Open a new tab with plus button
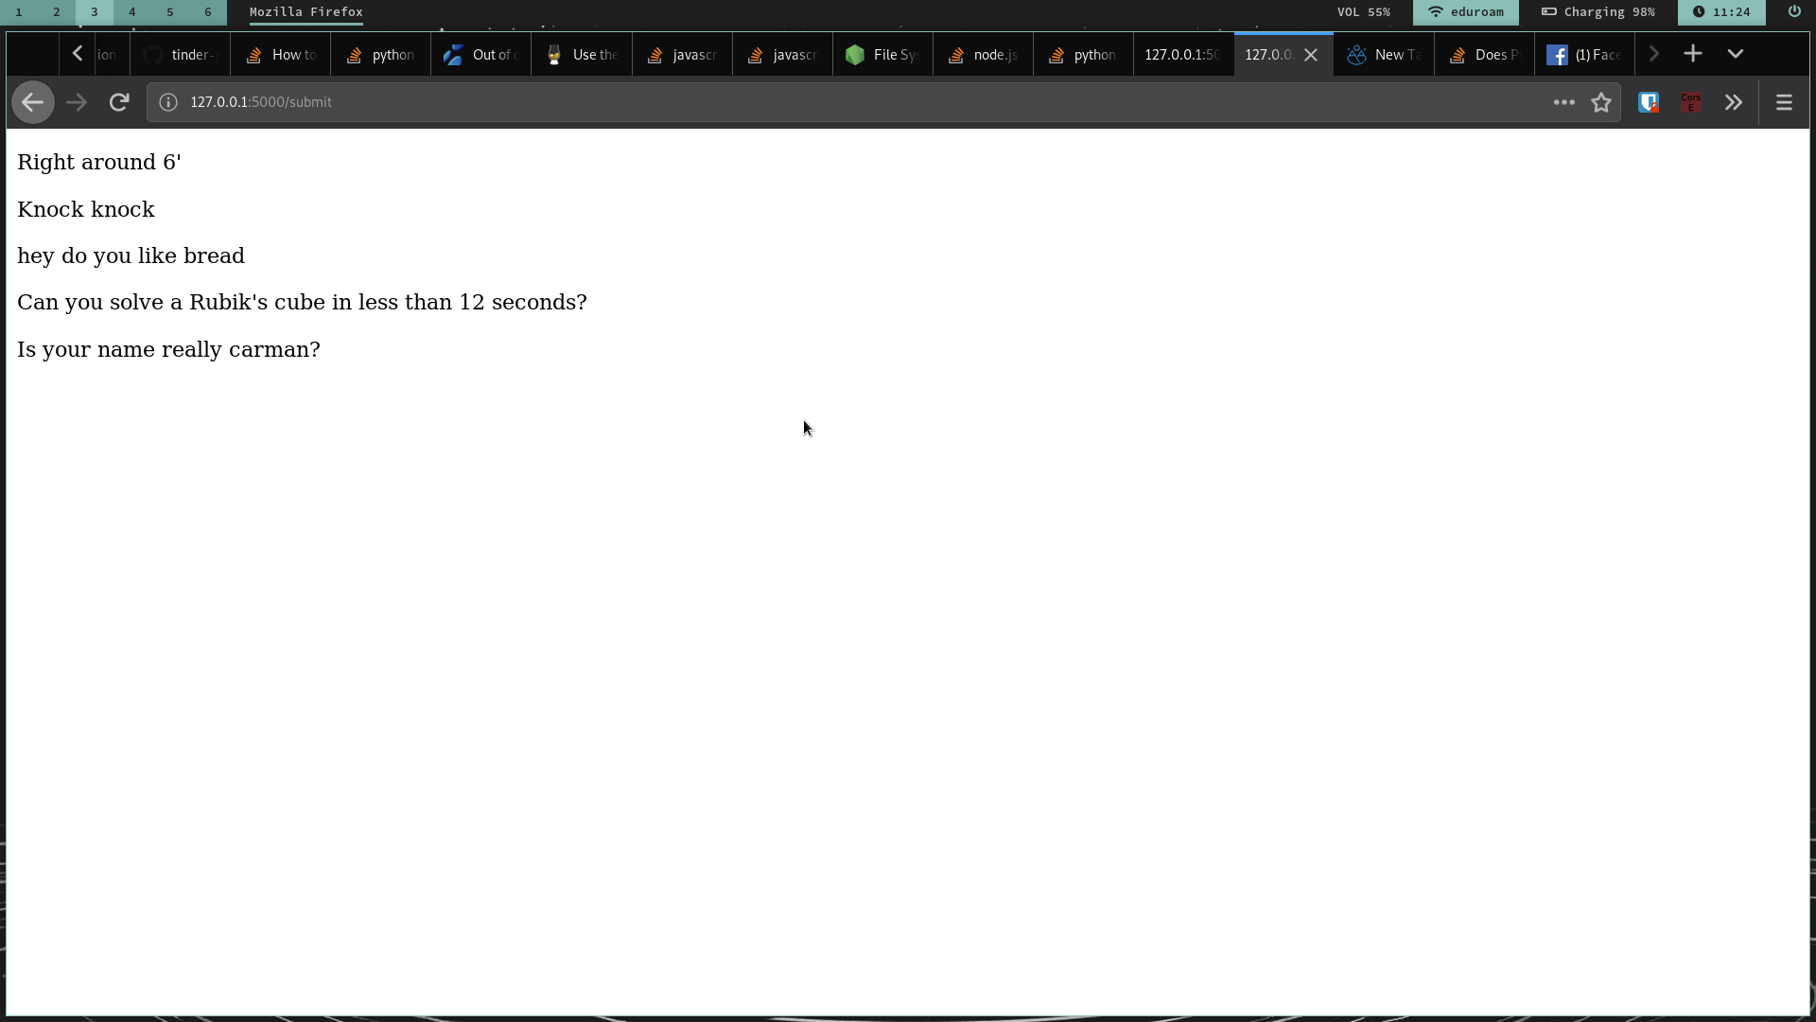 click(x=1693, y=54)
